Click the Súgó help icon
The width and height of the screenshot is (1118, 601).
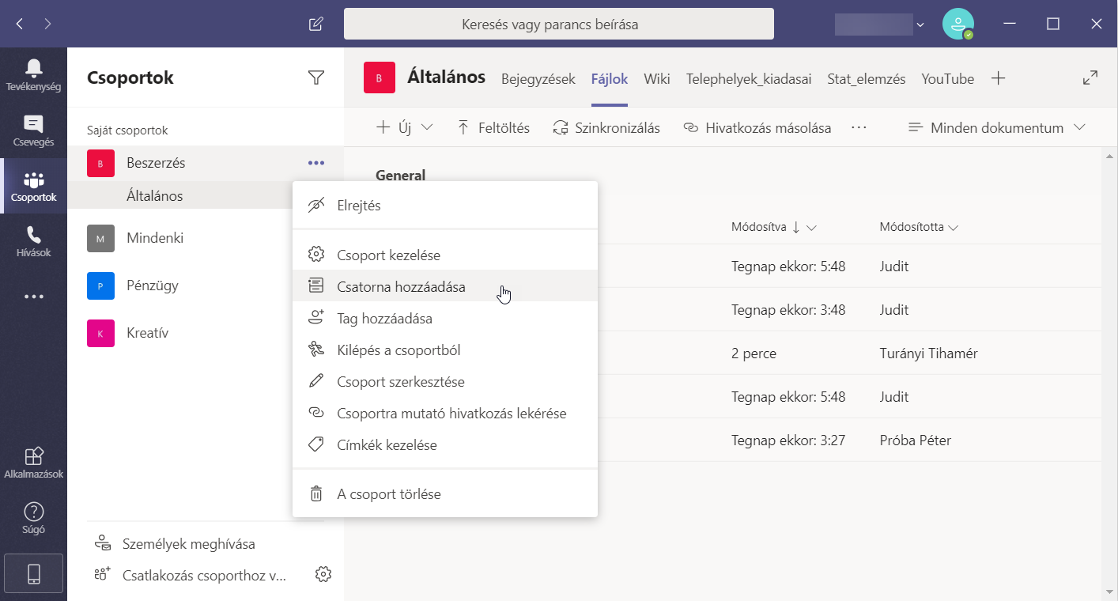(33, 518)
